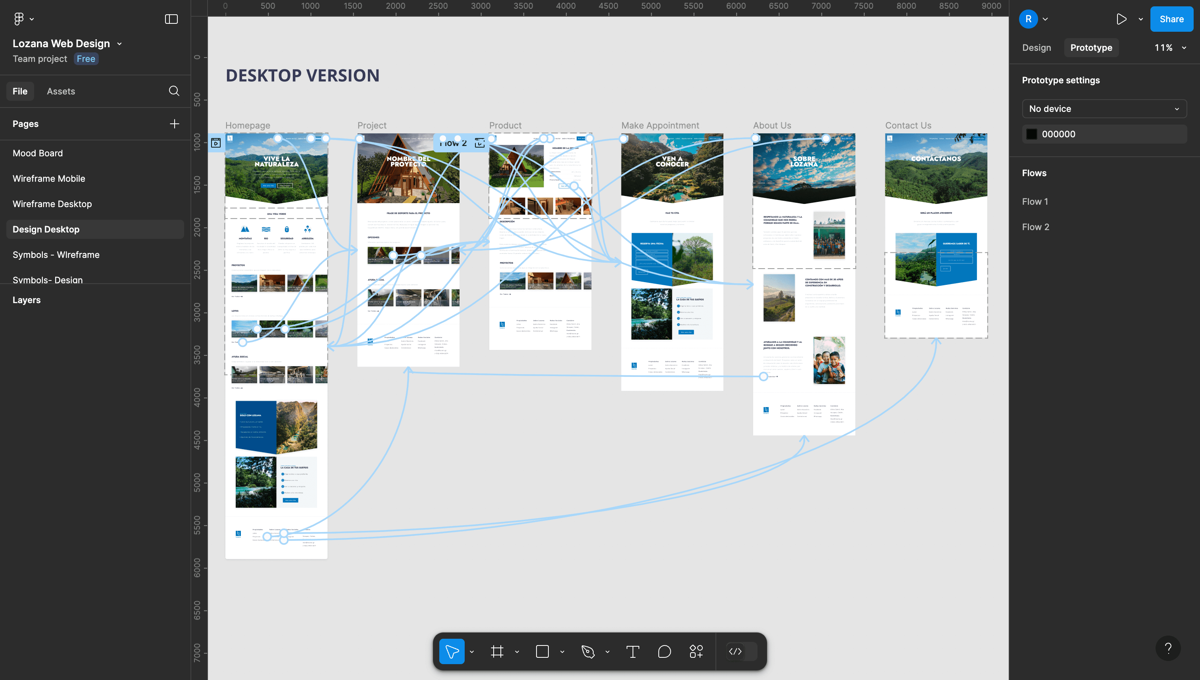The image size is (1200, 680).
Task: Click the Share button
Action: (x=1171, y=19)
